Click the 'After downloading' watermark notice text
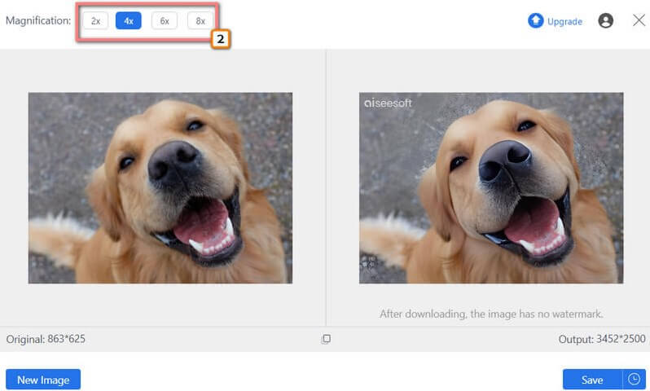 pyautogui.click(x=491, y=314)
